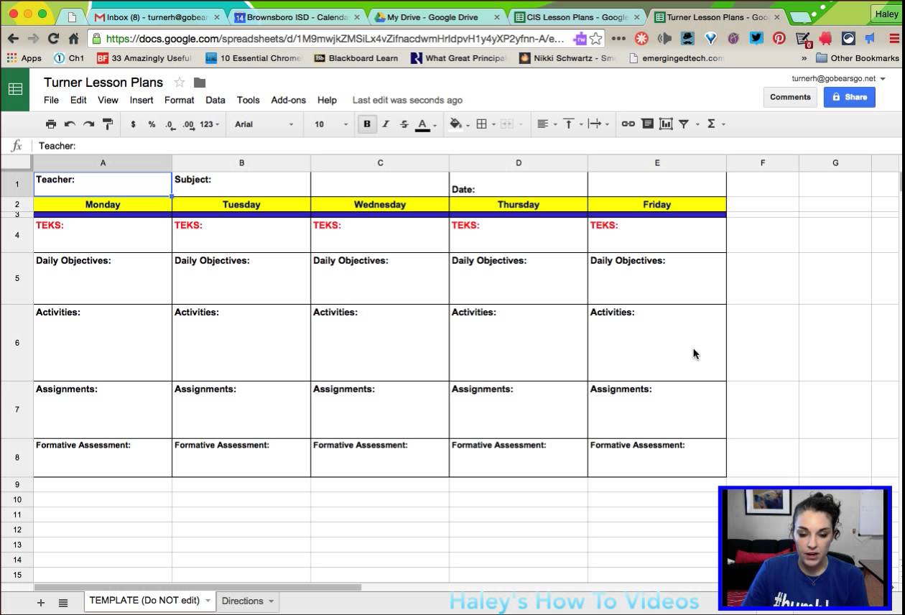This screenshot has height=615, width=905.
Task: Star the Turner Lesson Plans document
Action: [180, 83]
